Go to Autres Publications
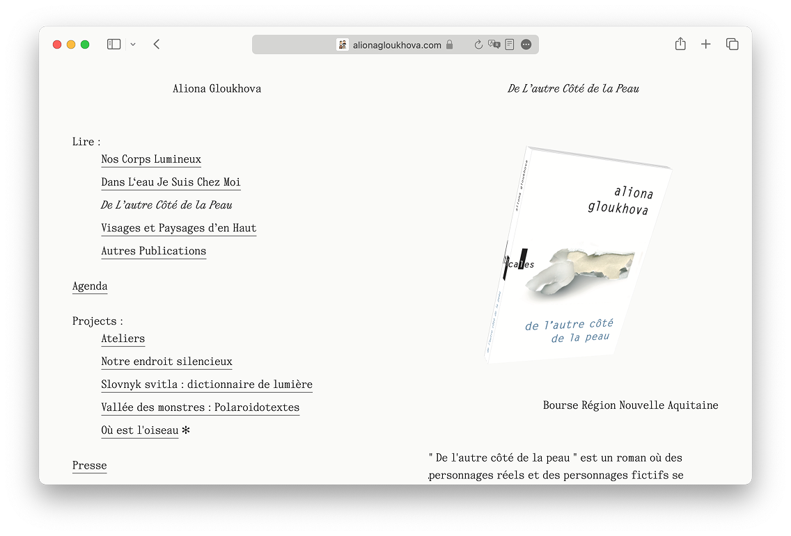This screenshot has width=791, height=536. (153, 251)
